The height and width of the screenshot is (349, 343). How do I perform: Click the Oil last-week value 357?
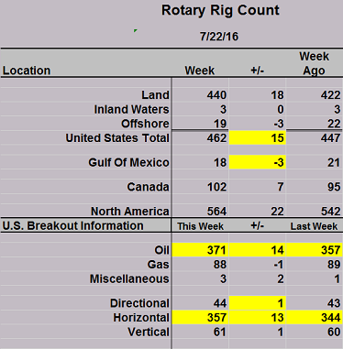tap(315, 250)
